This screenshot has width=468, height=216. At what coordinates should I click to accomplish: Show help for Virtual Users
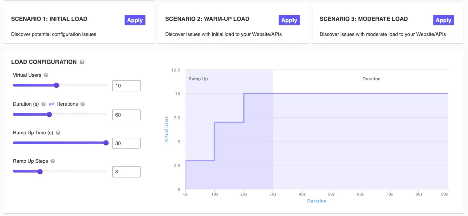point(46,75)
